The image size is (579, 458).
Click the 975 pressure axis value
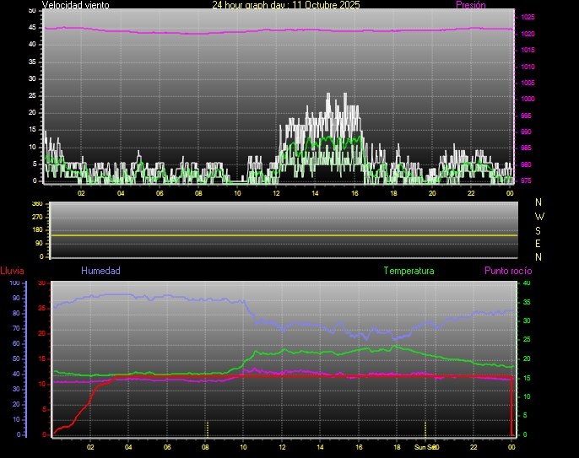tap(527, 181)
